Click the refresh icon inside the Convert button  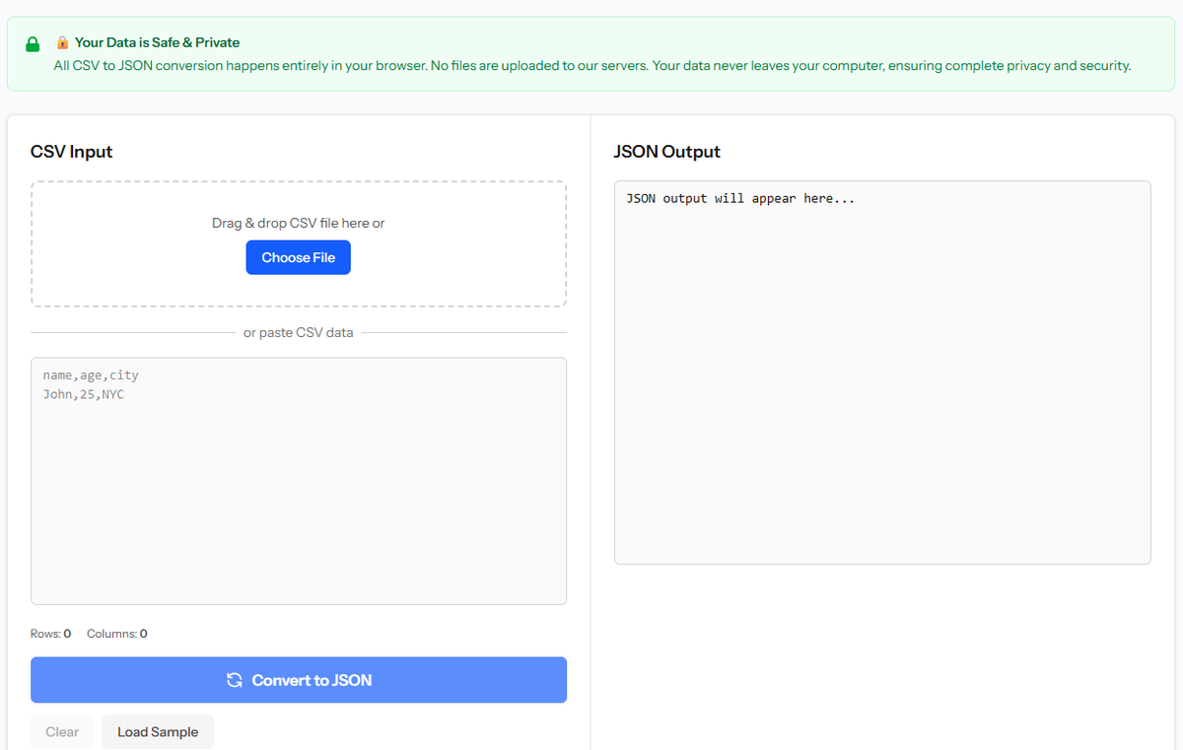coord(234,680)
